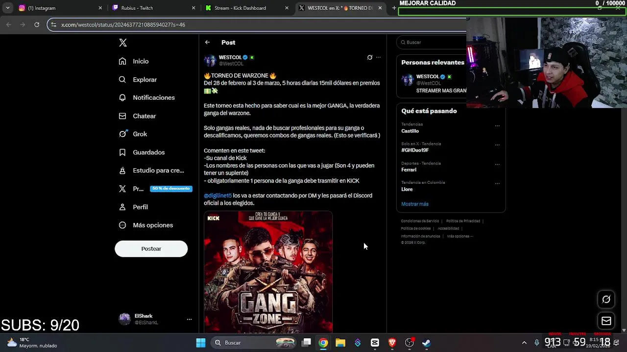The height and width of the screenshot is (352, 627).
Task: Open a new browser tab
Action: (x=394, y=8)
